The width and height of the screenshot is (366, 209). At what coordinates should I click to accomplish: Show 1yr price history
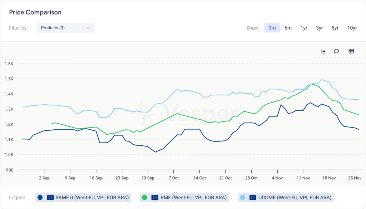coord(304,28)
